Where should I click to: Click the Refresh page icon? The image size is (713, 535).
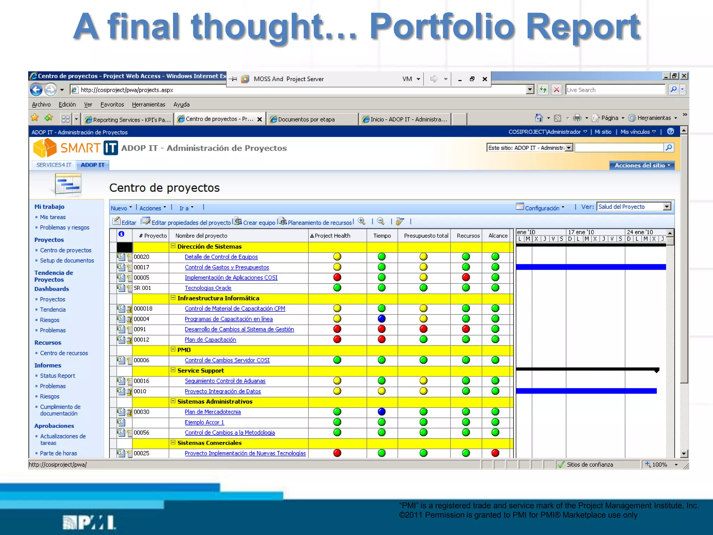543,90
